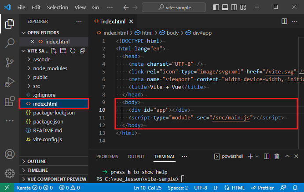Expand the public folder
Viewport: 304px width, 192px height.
point(40,77)
